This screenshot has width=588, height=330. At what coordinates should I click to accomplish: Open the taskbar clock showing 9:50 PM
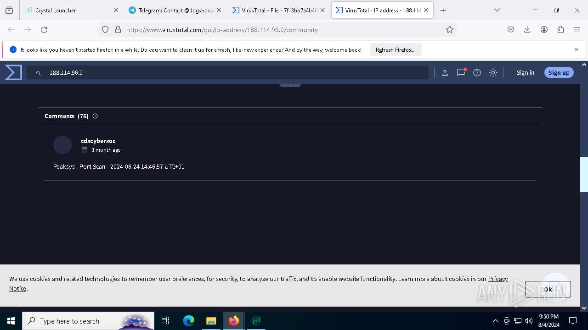click(548, 321)
